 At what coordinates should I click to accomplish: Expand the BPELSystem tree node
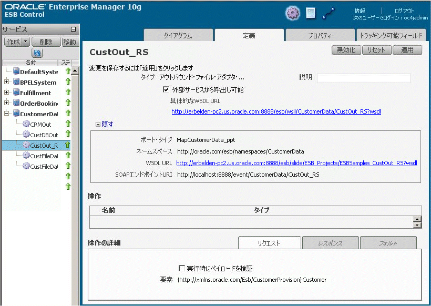click(7, 82)
